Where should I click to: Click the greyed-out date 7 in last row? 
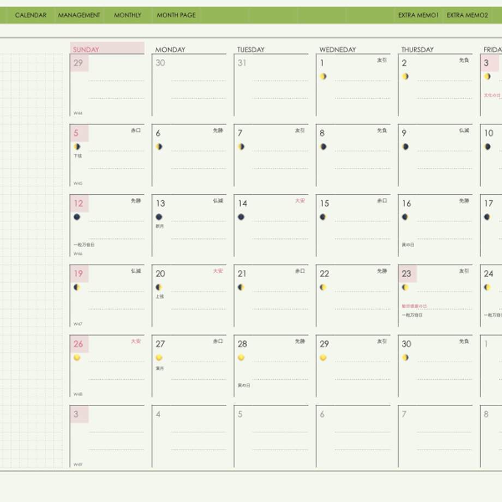pyautogui.click(x=404, y=414)
